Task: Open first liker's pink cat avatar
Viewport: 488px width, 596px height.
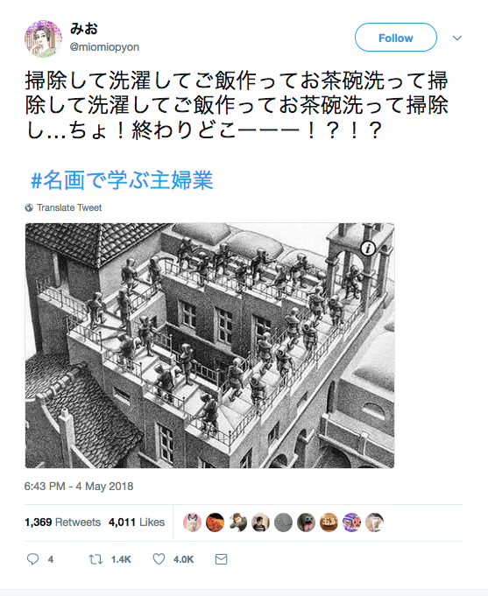Action: 192,522
